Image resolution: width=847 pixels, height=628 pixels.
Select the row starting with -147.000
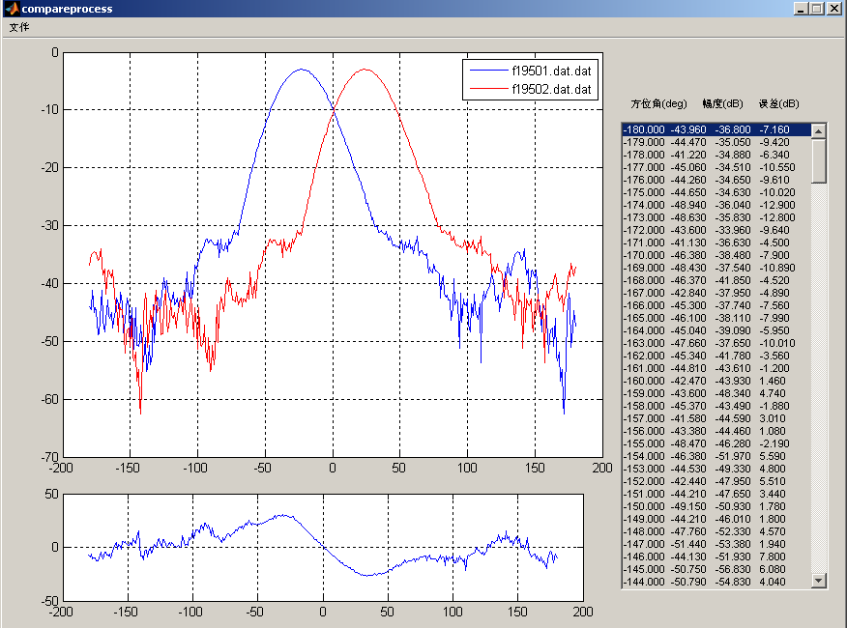coord(716,544)
